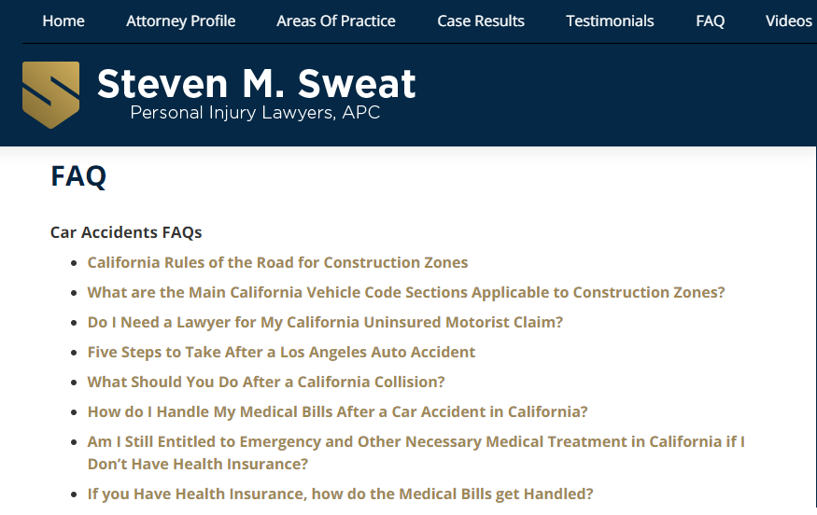Open What Should You Do After Collision
Image resolution: width=817 pixels, height=515 pixels.
click(x=266, y=382)
